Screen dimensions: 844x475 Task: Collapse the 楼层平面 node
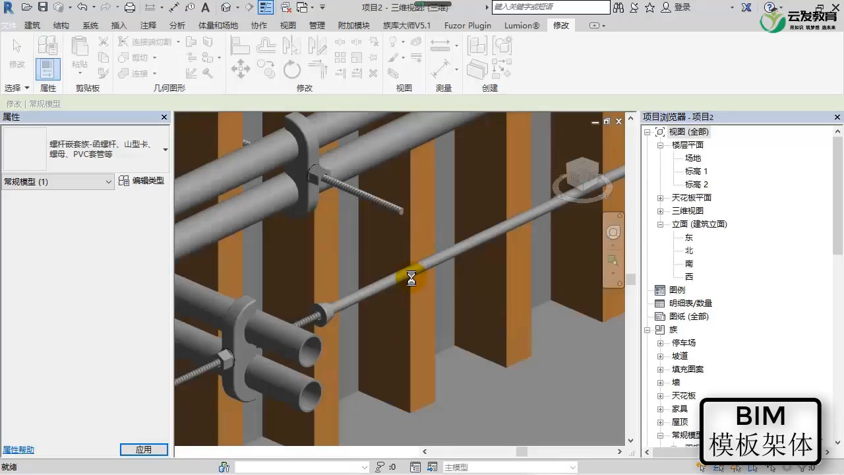coord(661,145)
